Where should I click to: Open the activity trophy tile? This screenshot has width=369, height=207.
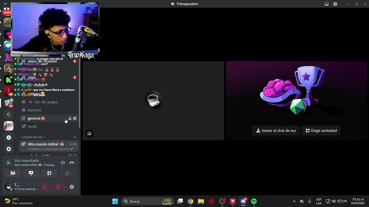(x=296, y=101)
